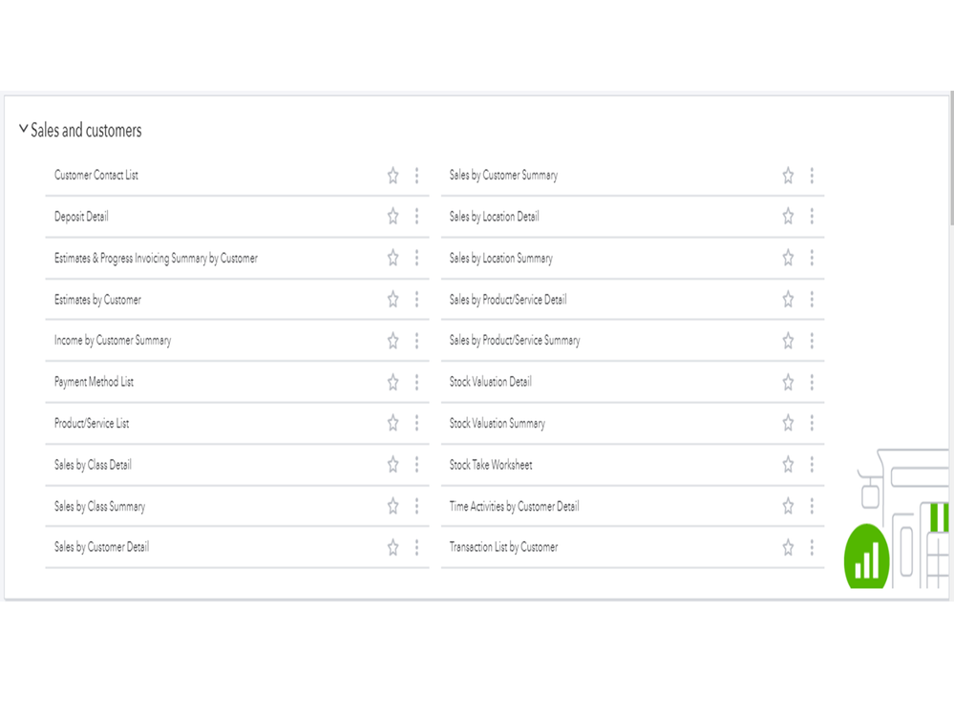Click the kebab menu for Stock Valuation Detail
This screenshot has height=715, width=954.
tap(812, 382)
